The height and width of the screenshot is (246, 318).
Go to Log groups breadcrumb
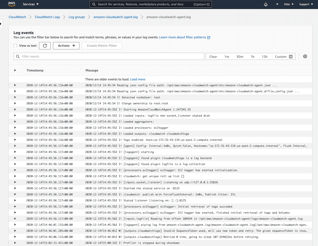(x=77, y=17)
